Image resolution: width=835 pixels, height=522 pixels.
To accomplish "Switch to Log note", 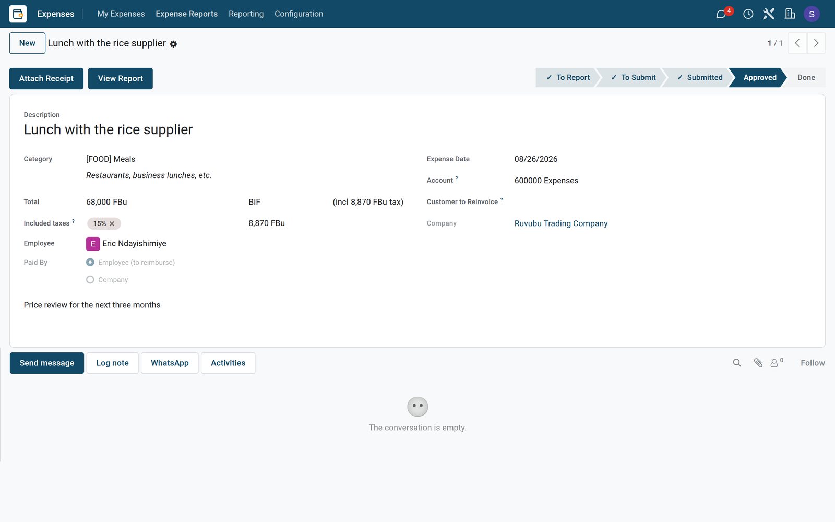I will (x=112, y=363).
